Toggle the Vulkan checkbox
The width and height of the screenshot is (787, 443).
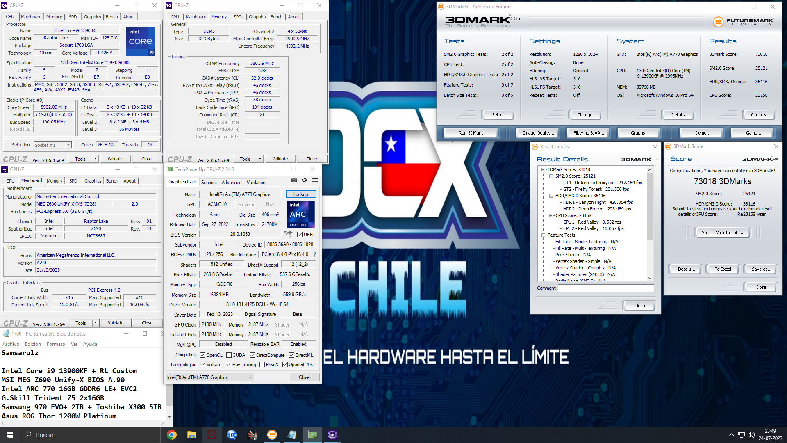(x=202, y=365)
